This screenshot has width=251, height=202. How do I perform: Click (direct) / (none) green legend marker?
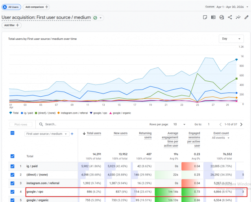coord(36,113)
